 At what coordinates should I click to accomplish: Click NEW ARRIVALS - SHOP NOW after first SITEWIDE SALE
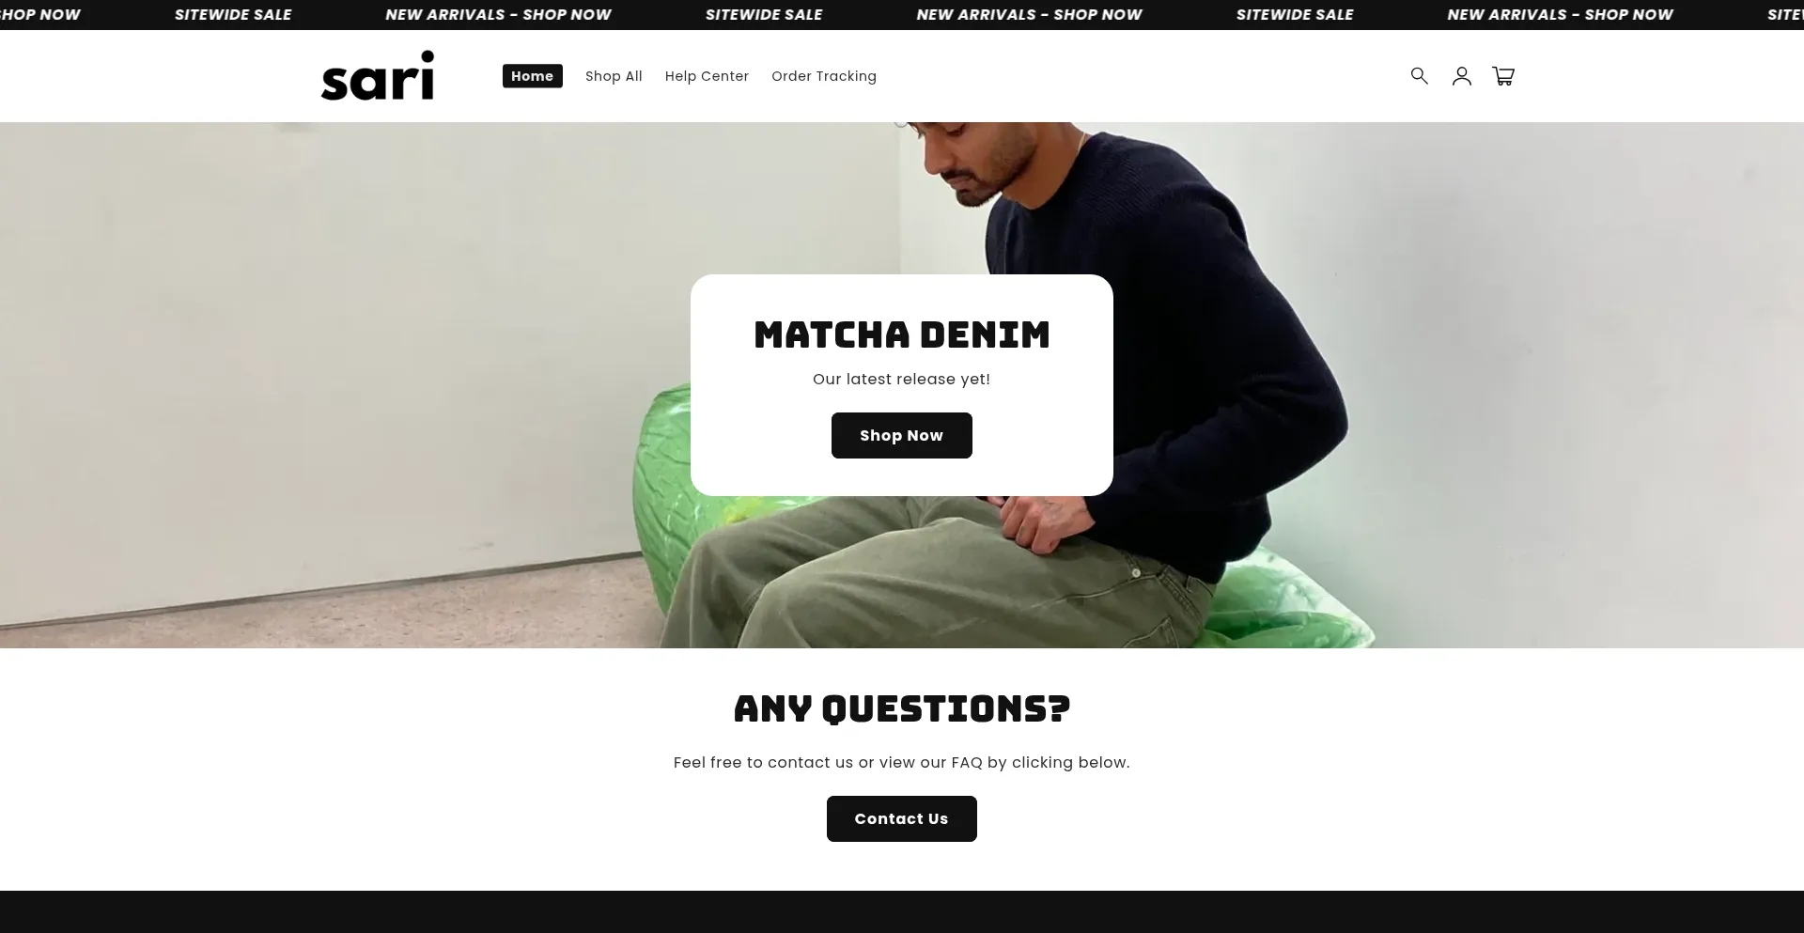pyautogui.click(x=498, y=15)
